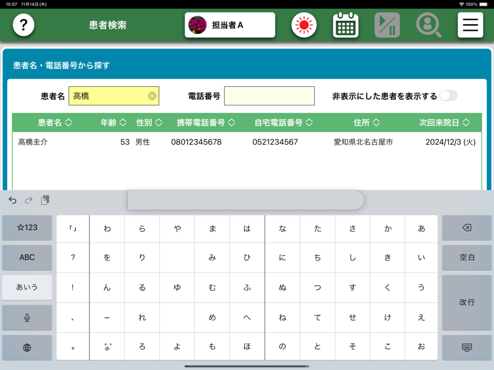Tap the 電話番号 input field
This screenshot has width=494, height=370.
point(269,96)
